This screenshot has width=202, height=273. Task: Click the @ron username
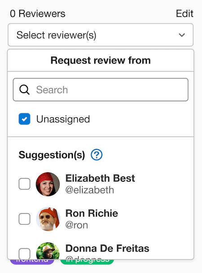click(x=77, y=225)
